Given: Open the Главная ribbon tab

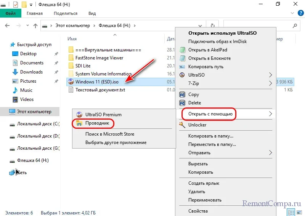Looking at the screenshot, I should tap(35, 13).
